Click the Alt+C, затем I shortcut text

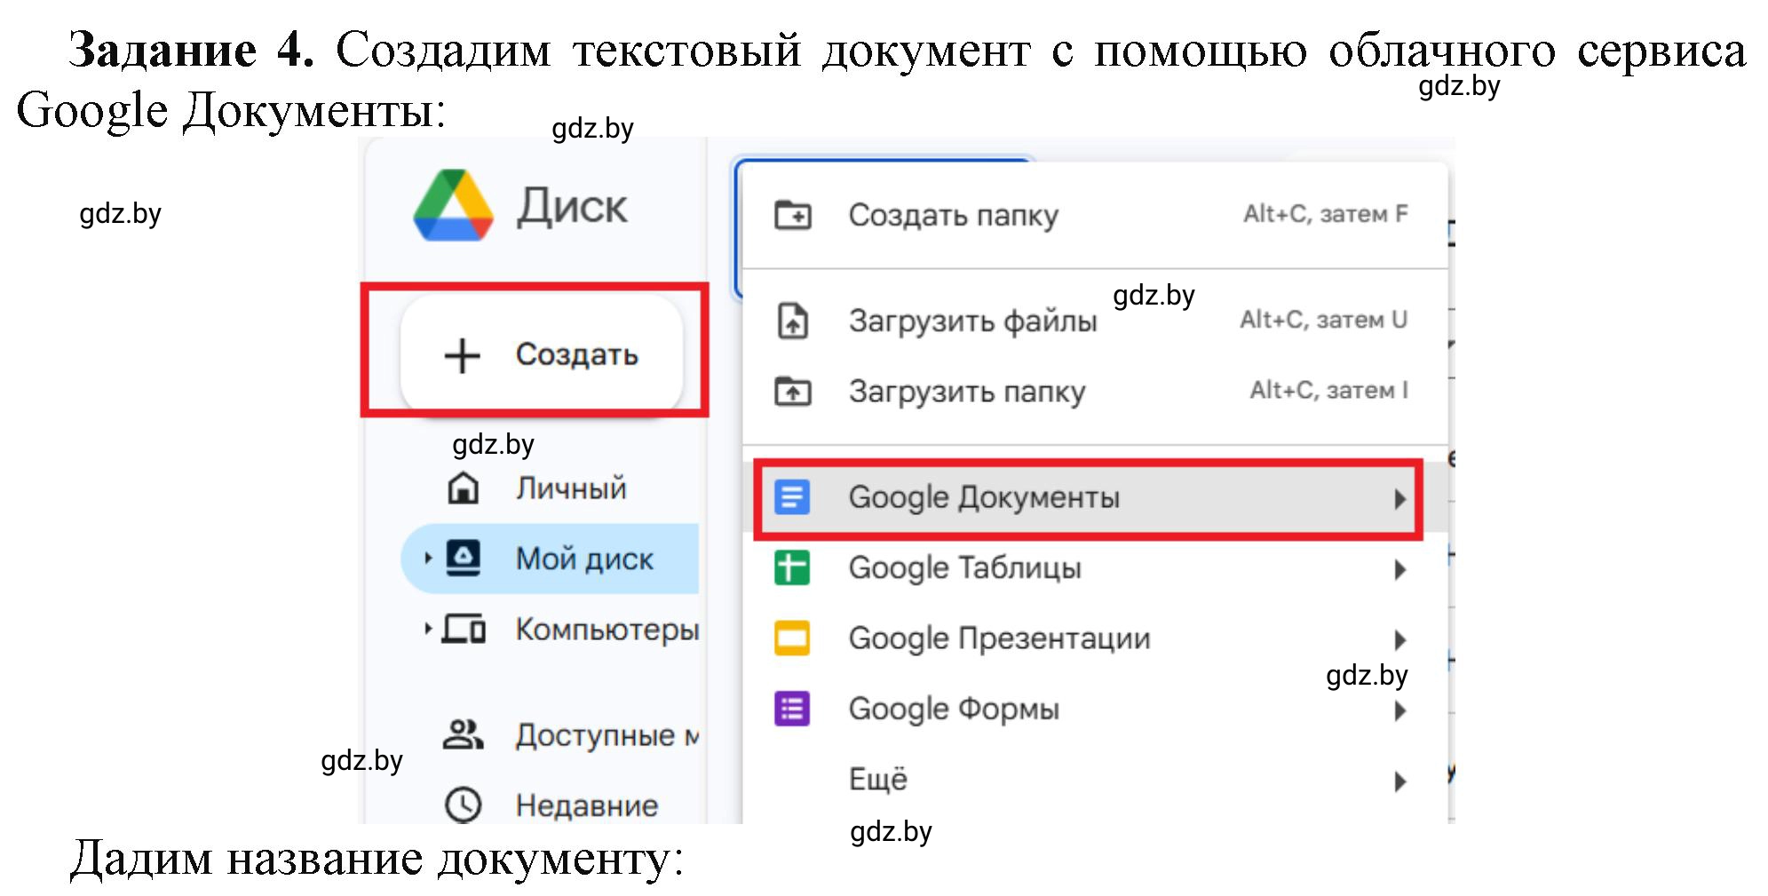[1328, 390]
